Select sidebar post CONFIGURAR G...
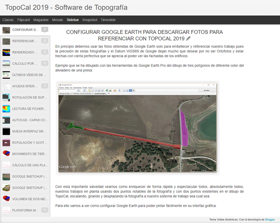Screen dimensions: 280x223 [25, 30]
